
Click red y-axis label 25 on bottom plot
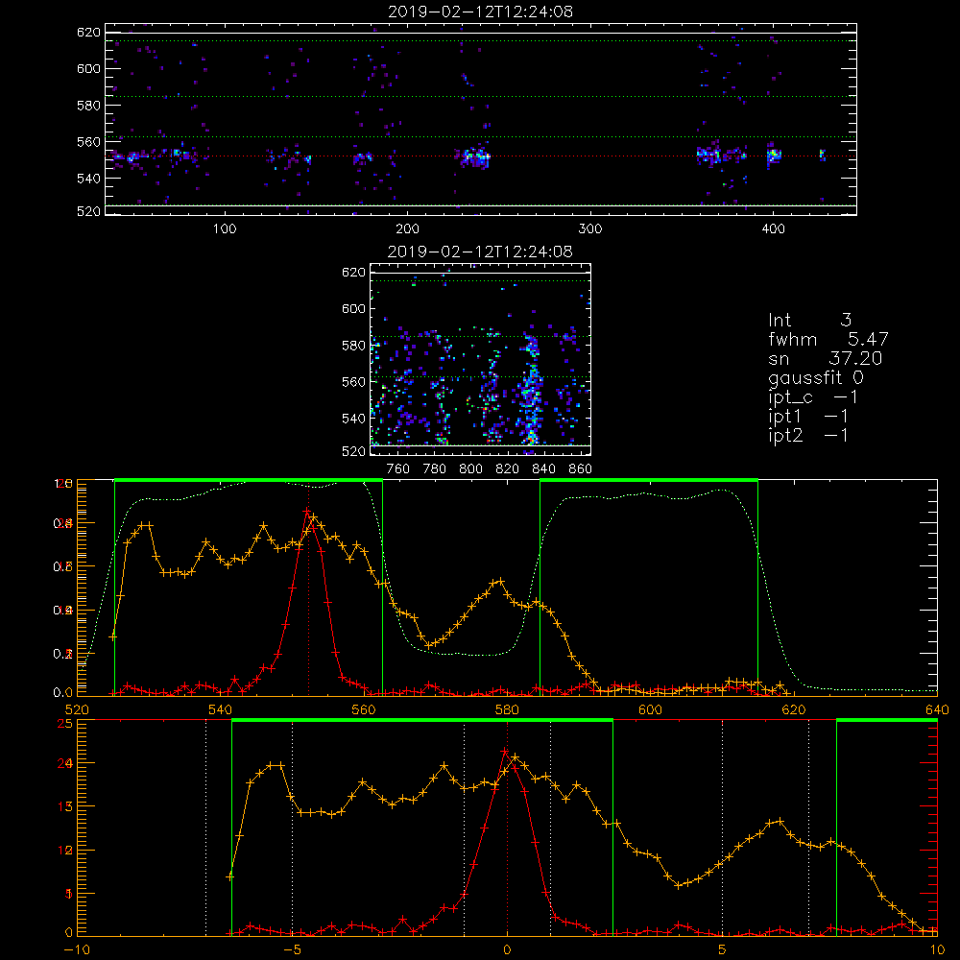tap(65, 724)
